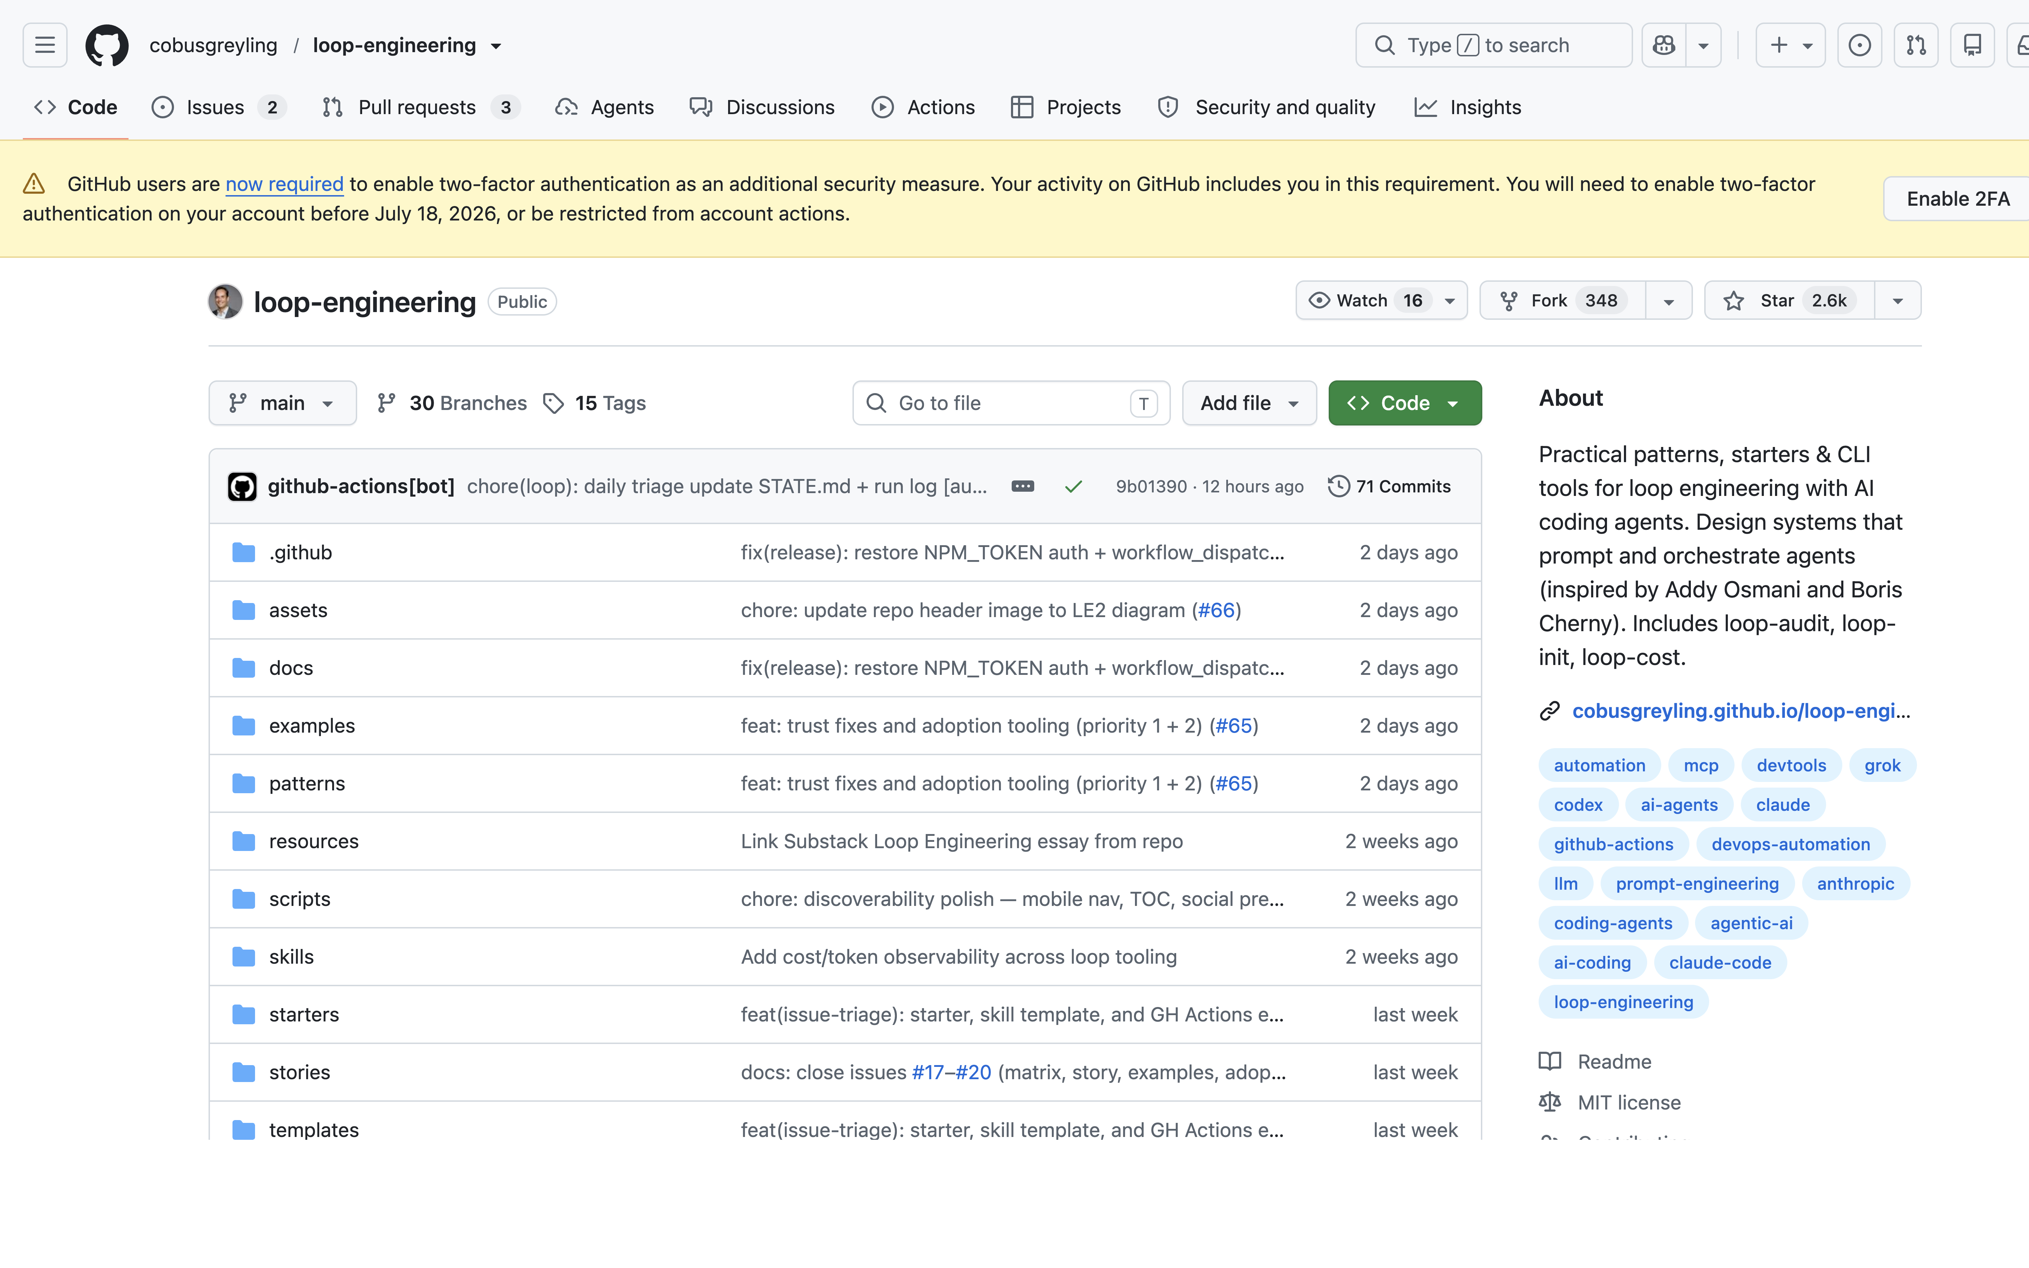Click the github-actions[bot] avatar
This screenshot has height=1268, width=2029.
(x=242, y=486)
